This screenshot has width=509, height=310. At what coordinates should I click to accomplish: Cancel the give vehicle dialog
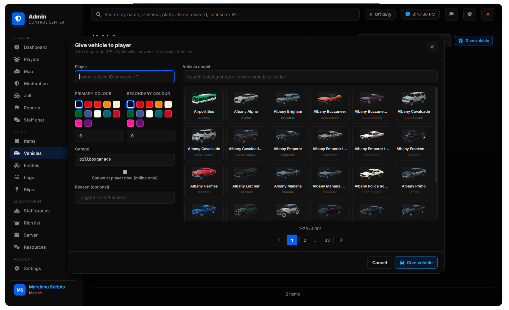[379, 263]
